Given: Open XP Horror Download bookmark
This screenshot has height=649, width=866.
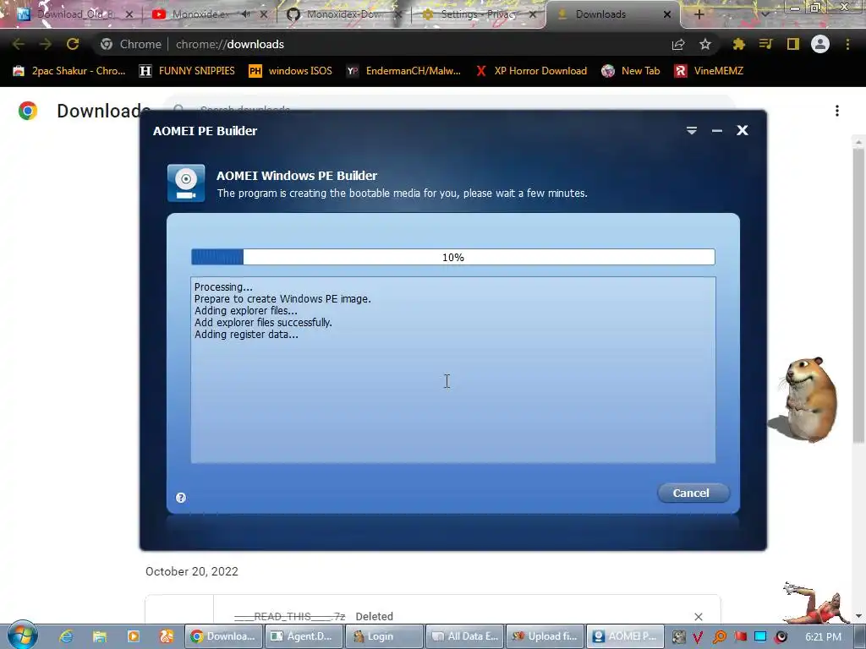Looking at the screenshot, I should (531, 71).
